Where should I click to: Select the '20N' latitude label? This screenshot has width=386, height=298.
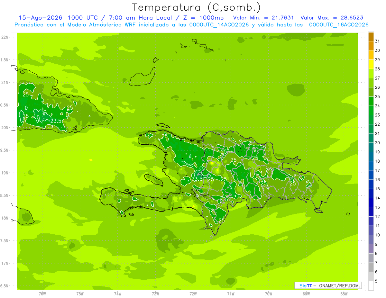tap(5, 128)
